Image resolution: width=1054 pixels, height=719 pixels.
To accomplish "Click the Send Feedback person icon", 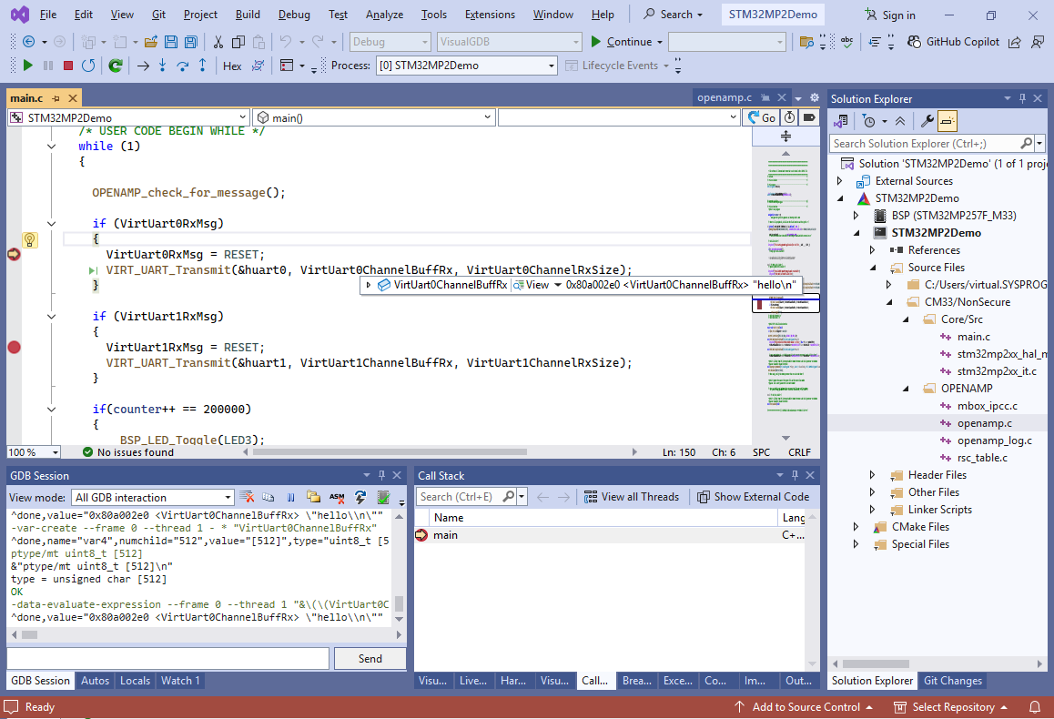I will coord(1038,42).
